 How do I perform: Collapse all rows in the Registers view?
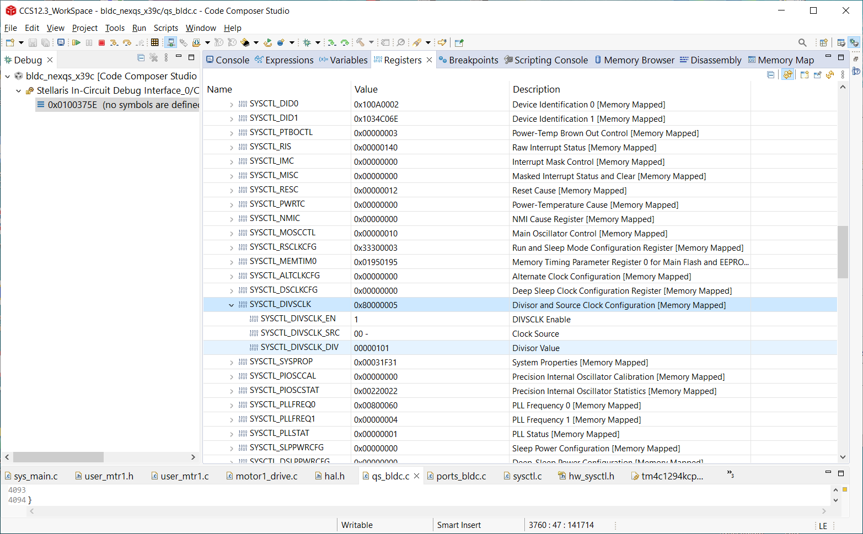(770, 74)
